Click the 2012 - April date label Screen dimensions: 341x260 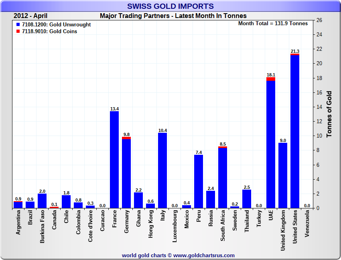click(30, 16)
